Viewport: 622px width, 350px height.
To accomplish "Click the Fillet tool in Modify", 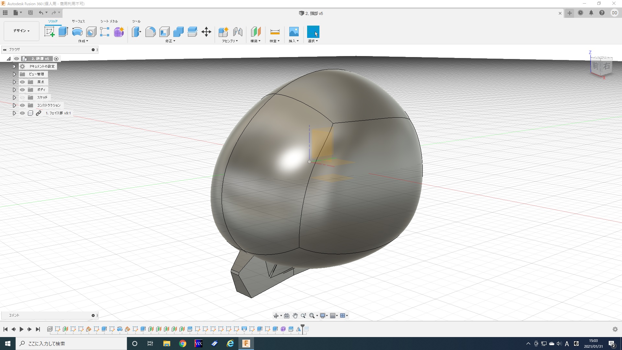I will (150, 32).
